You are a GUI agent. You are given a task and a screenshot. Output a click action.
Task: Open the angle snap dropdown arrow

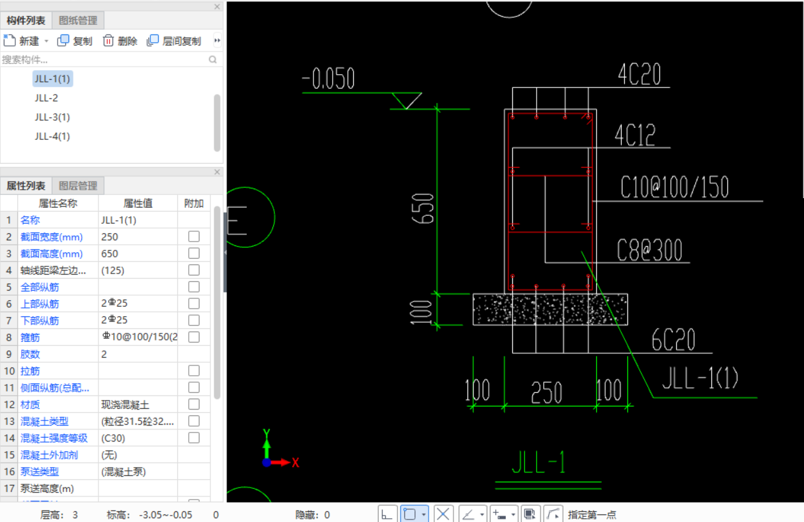point(482,514)
